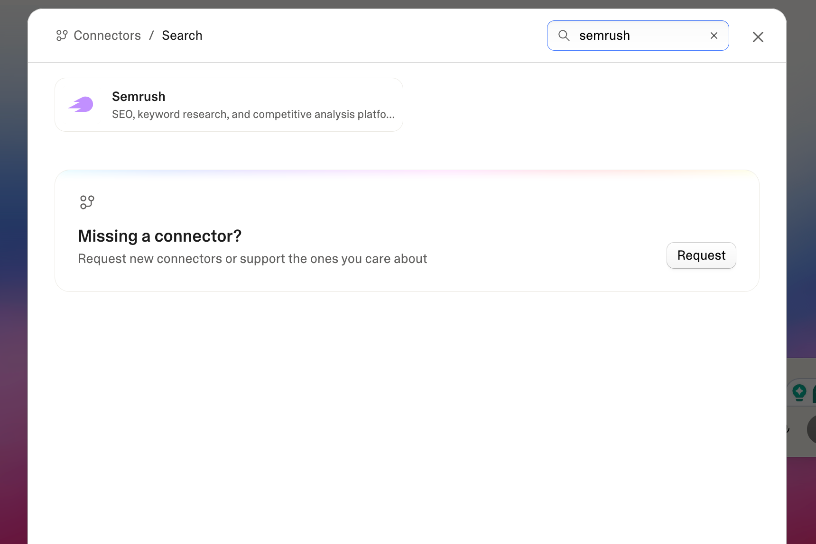Click the SEO keyword research description
Screen dimensions: 816x544
click(253, 114)
